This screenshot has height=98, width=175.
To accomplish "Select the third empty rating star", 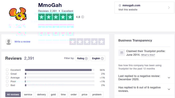I will point(87,42).
